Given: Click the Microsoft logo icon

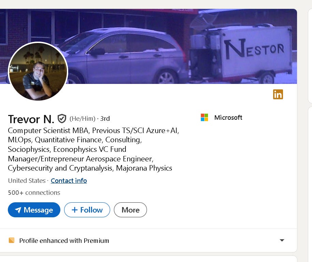Looking at the screenshot, I should pyautogui.click(x=204, y=117).
